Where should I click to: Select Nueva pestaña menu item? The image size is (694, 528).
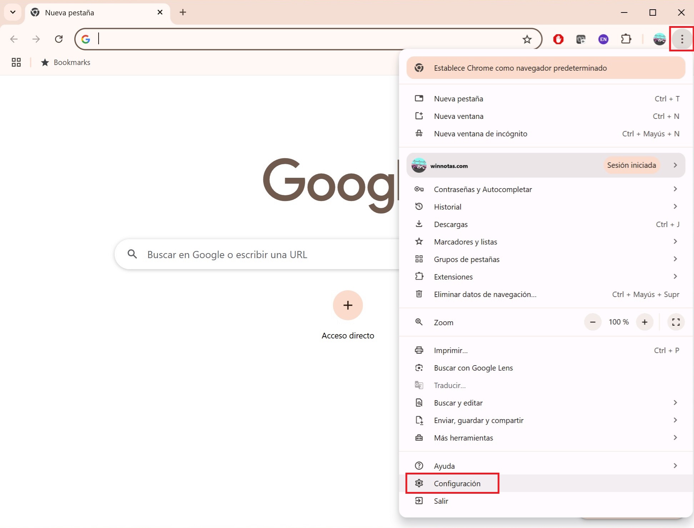click(546, 99)
